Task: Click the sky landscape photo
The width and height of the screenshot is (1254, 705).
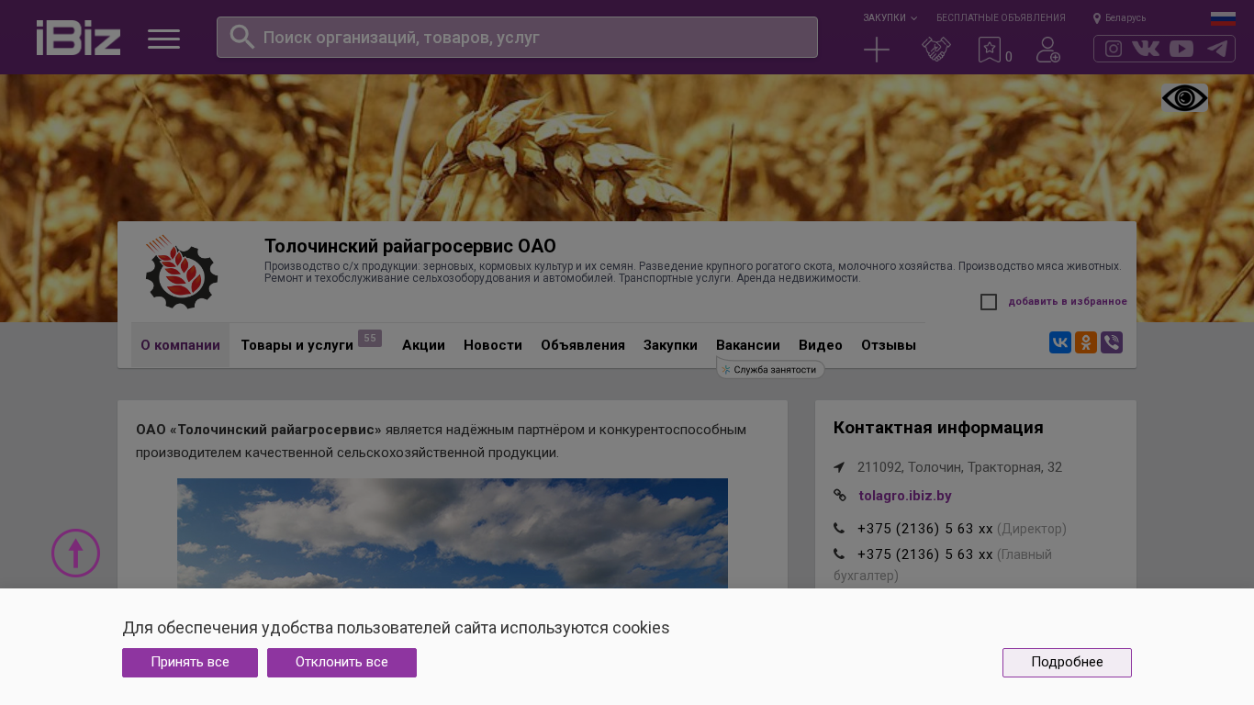Action: pyautogui.click(x=453, y=533)
